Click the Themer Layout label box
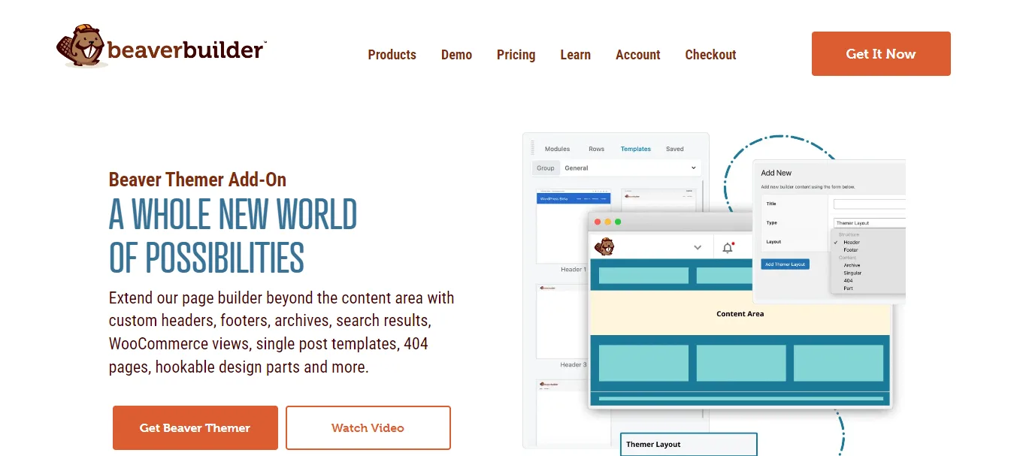1014x456 pixels. tap(689, 445)
